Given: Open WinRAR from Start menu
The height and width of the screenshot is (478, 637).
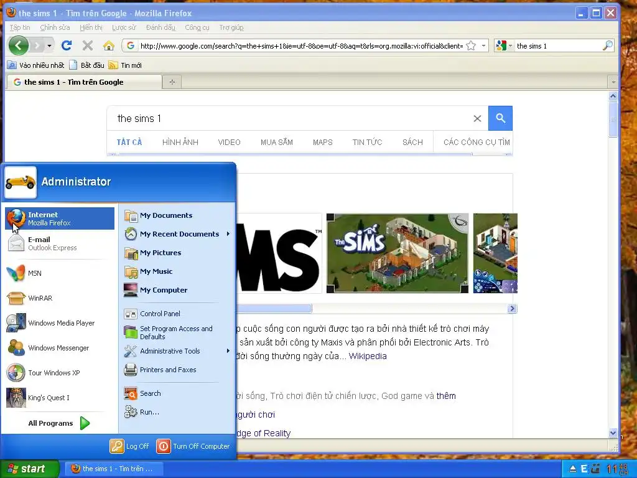Looking at the screenshot, I should pyautogui.click(x=60, y=298).
